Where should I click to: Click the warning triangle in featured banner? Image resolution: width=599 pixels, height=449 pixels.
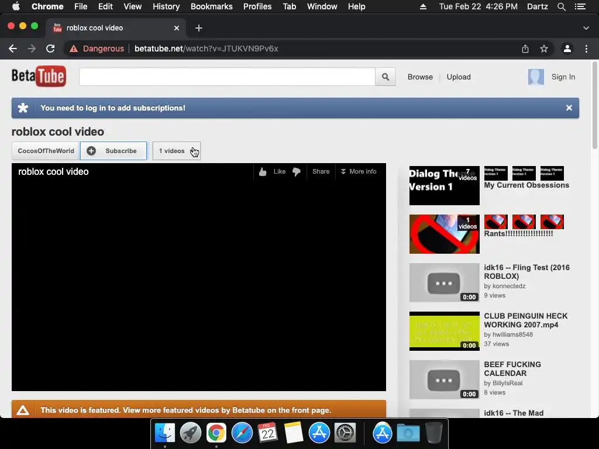[x=23, y=410]
